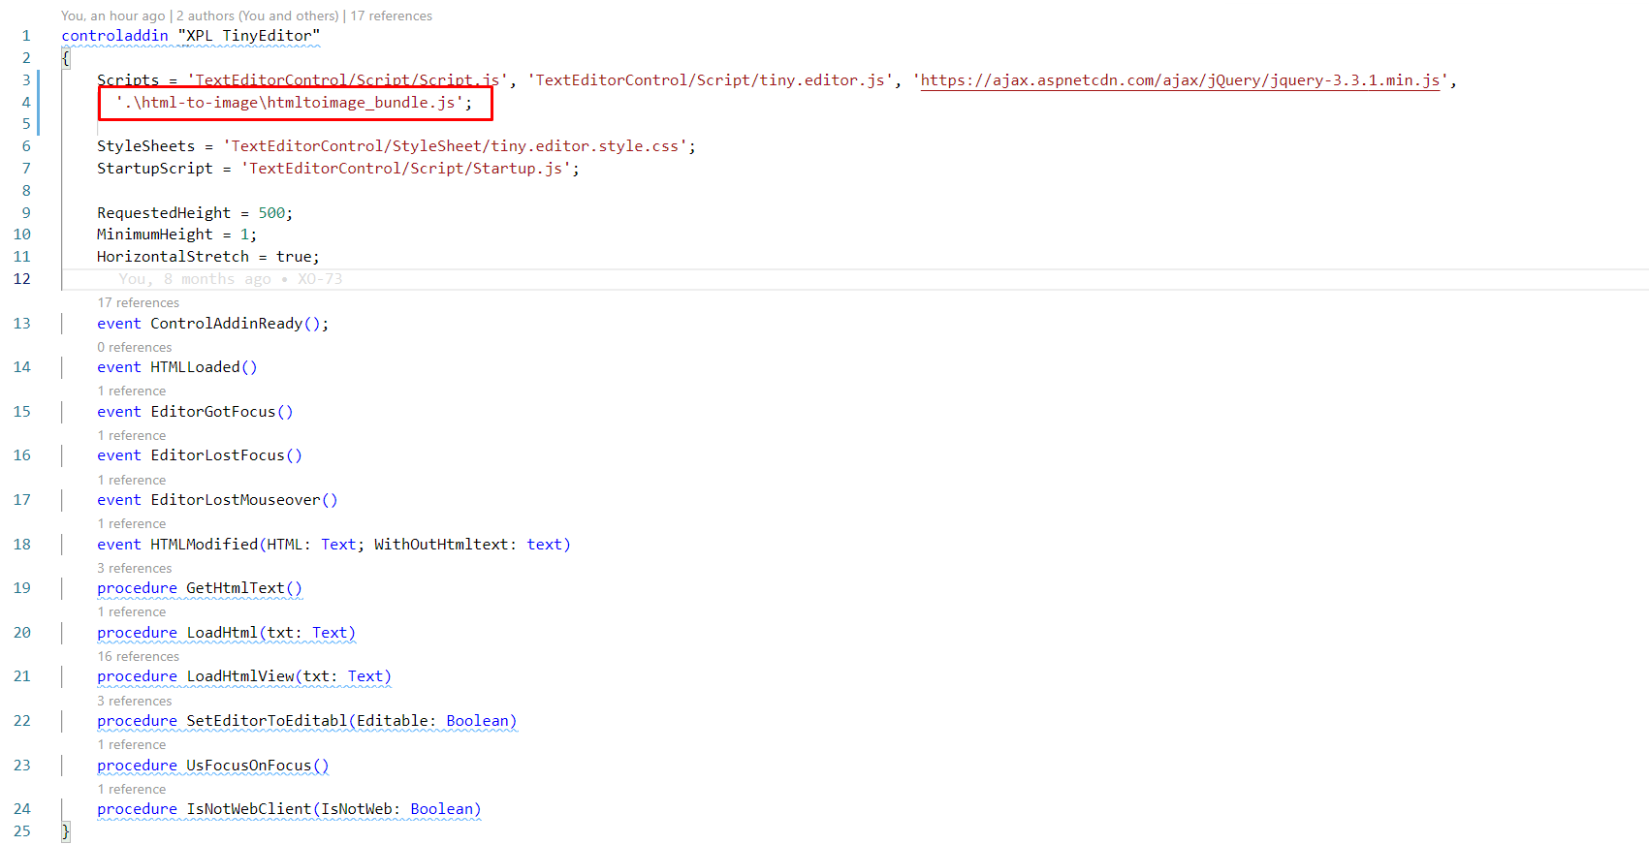Click line number 4 in gutter

tap(26, 103)
